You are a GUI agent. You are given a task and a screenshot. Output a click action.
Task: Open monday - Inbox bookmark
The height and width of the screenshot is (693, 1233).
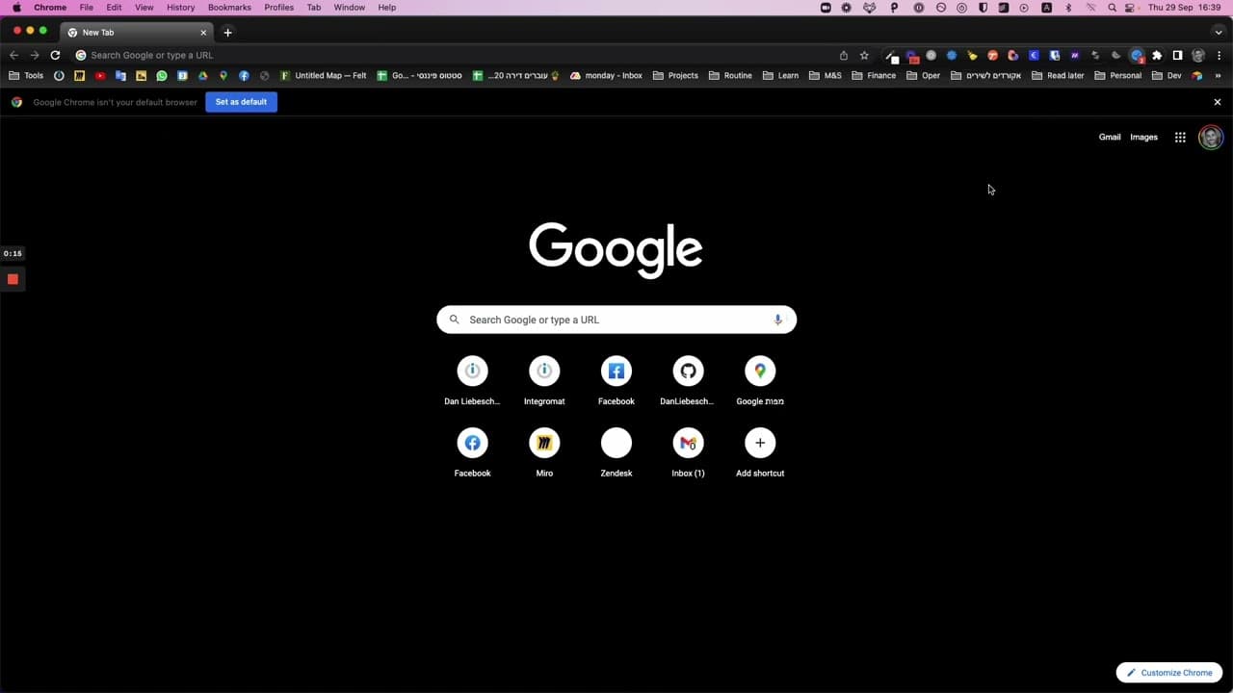pos(606,76)
